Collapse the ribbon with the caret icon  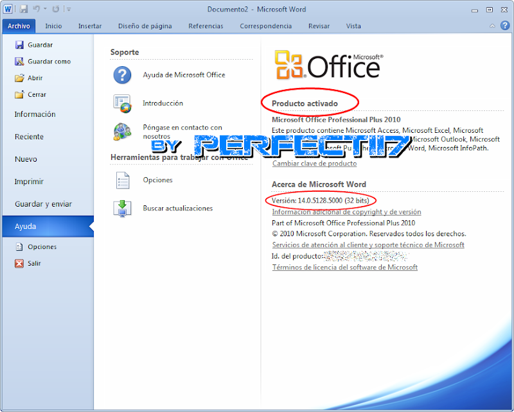point(492,26)
